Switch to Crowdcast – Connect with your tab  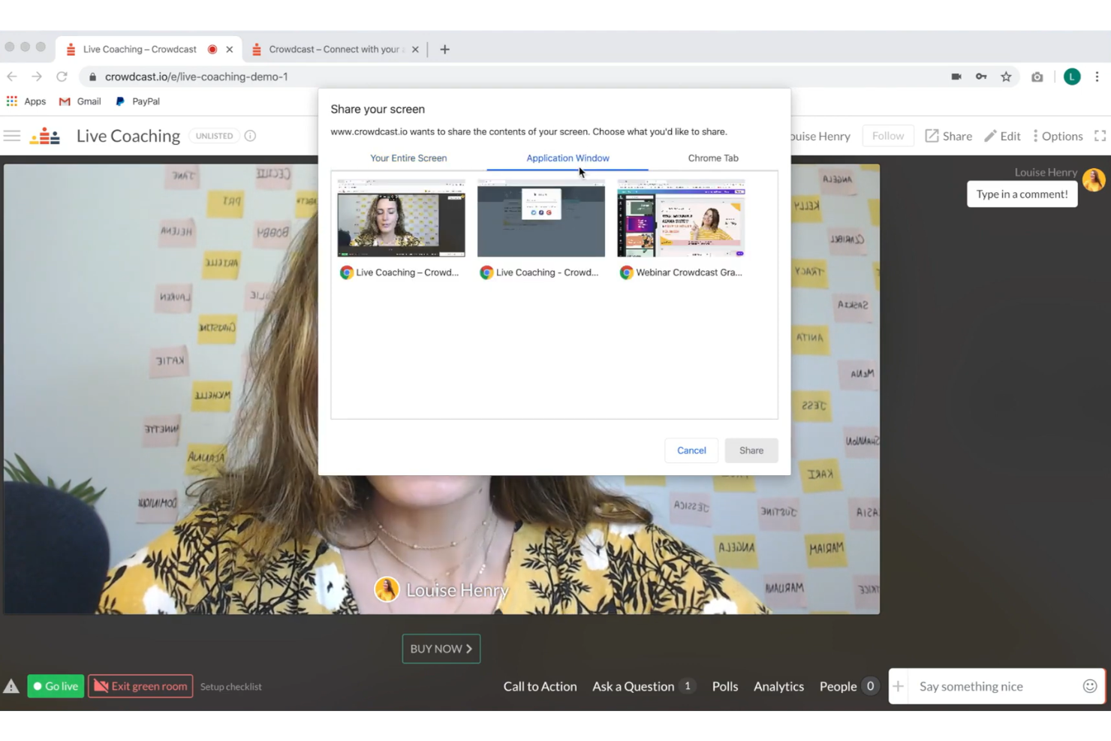[x=334, y=50]
